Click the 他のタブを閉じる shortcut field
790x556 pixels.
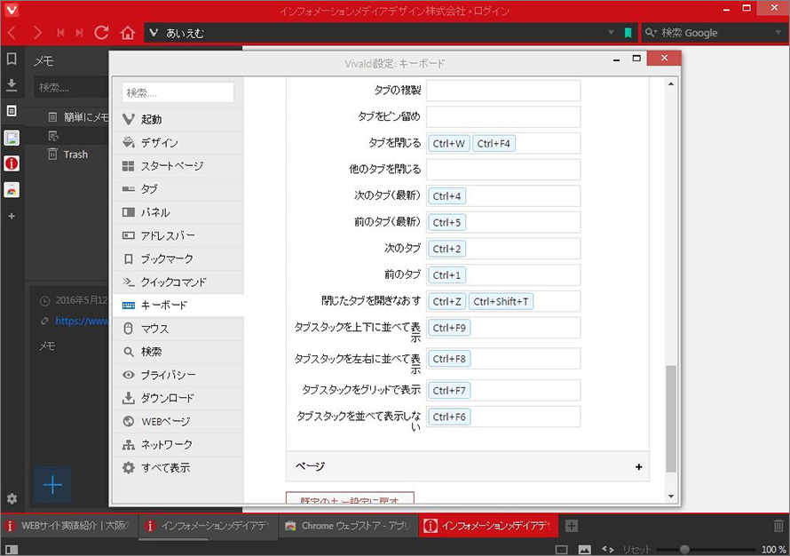[503, 170]
